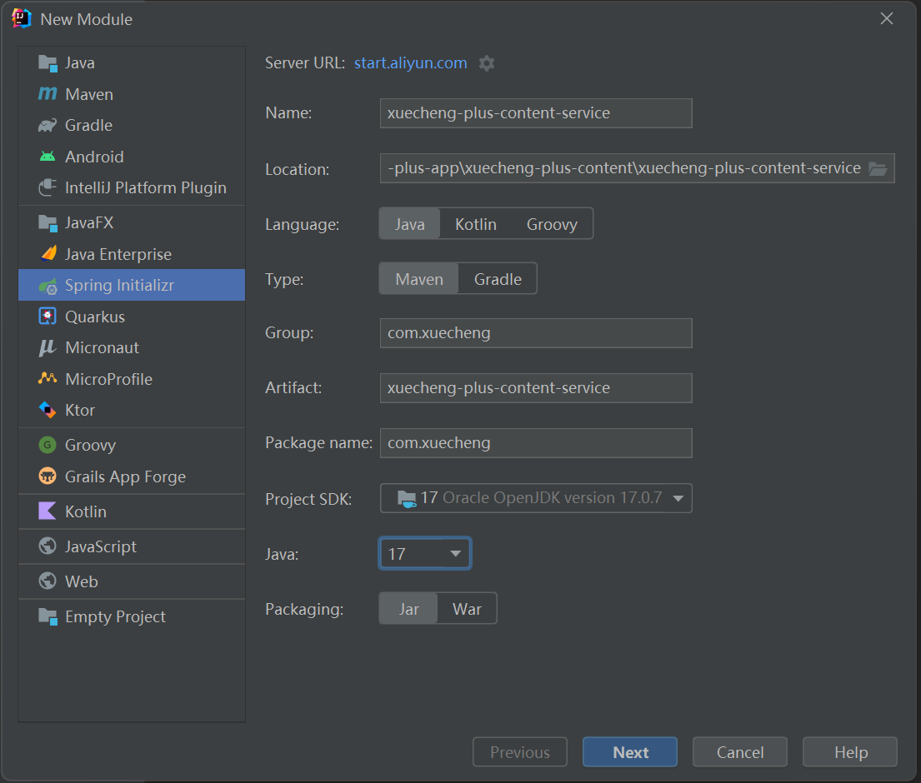The width and height of the screenshot is (921, 783).
Task: Set language to Kotlin
Action: (476, 223)
